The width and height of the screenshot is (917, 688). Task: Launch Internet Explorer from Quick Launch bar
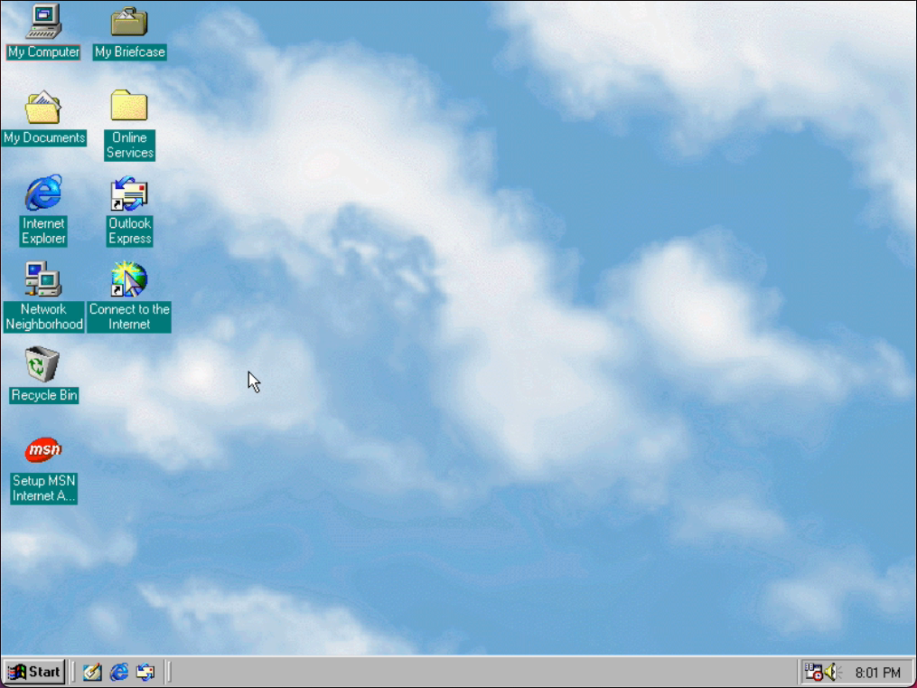118,673
